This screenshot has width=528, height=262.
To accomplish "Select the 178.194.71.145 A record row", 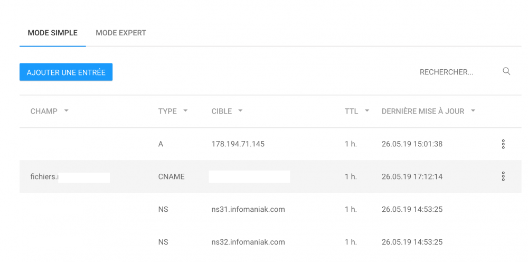I will (270, 144).
